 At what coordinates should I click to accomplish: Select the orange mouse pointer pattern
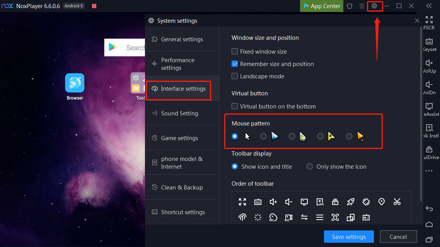(x=349, y=136)
